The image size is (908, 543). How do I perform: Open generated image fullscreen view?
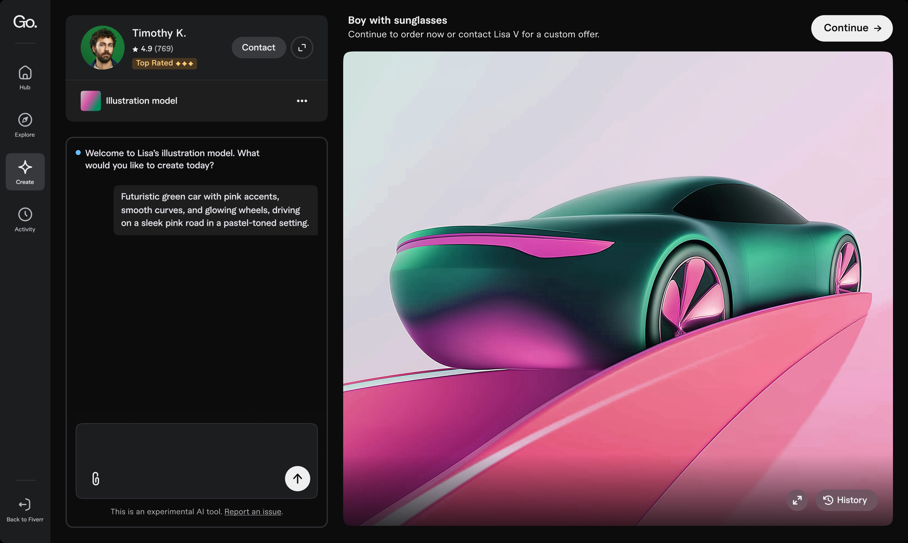click(x=798, y=500)
